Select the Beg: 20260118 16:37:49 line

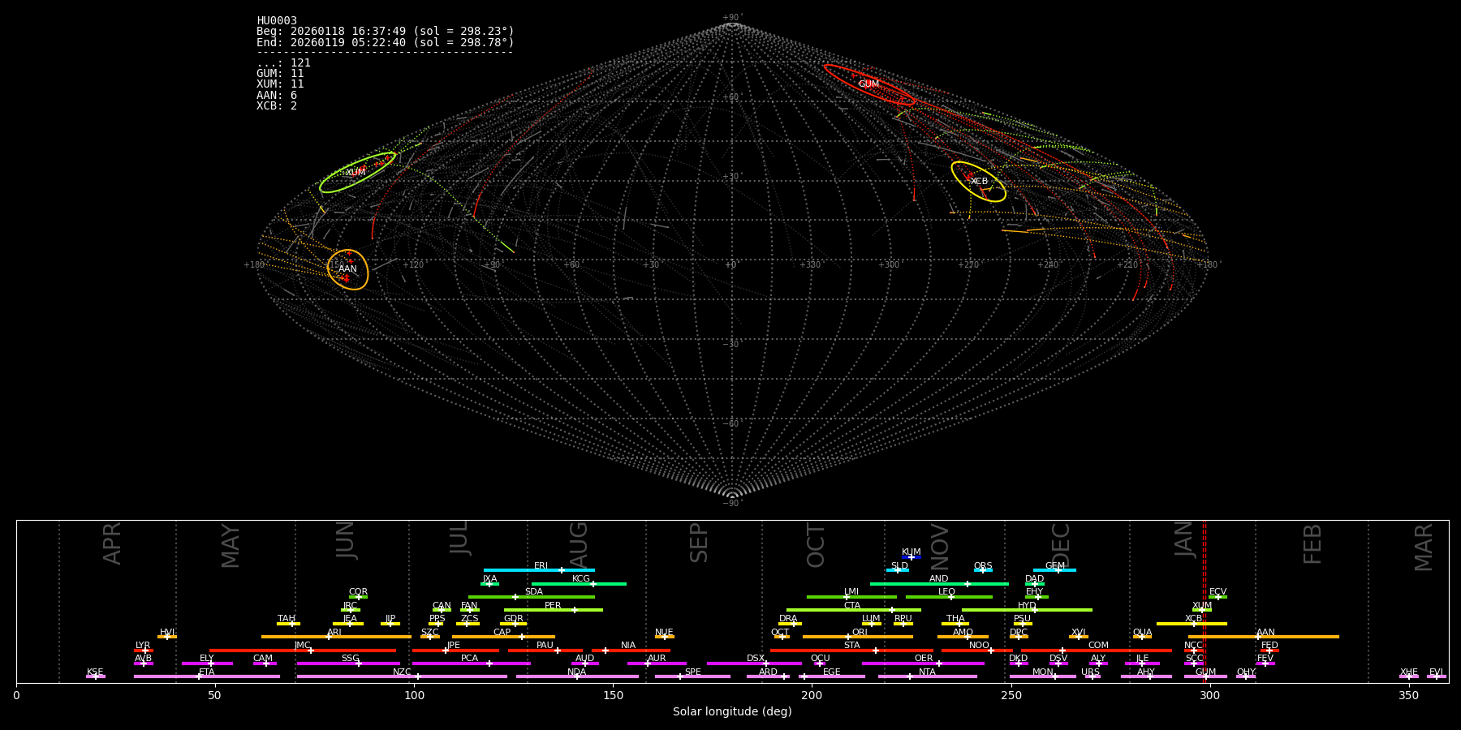386,31
